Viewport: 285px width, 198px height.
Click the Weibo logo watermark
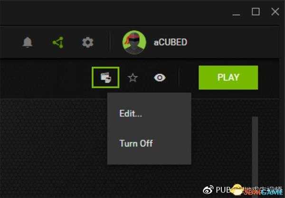tap(208, 190)
